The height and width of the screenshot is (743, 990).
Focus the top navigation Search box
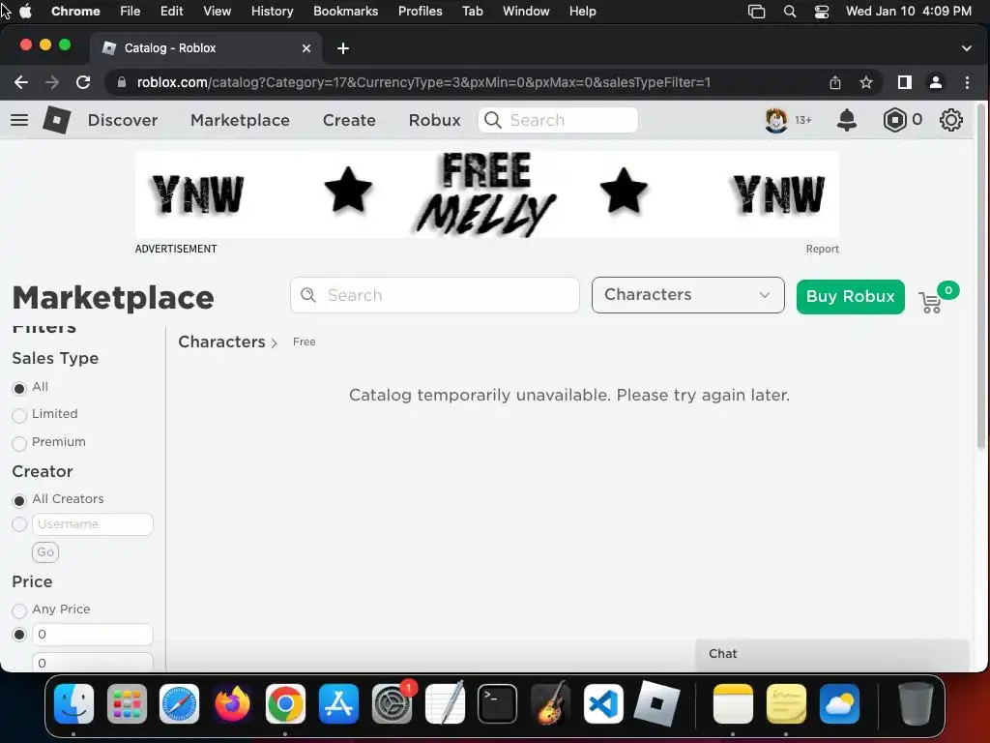[558, 120]
